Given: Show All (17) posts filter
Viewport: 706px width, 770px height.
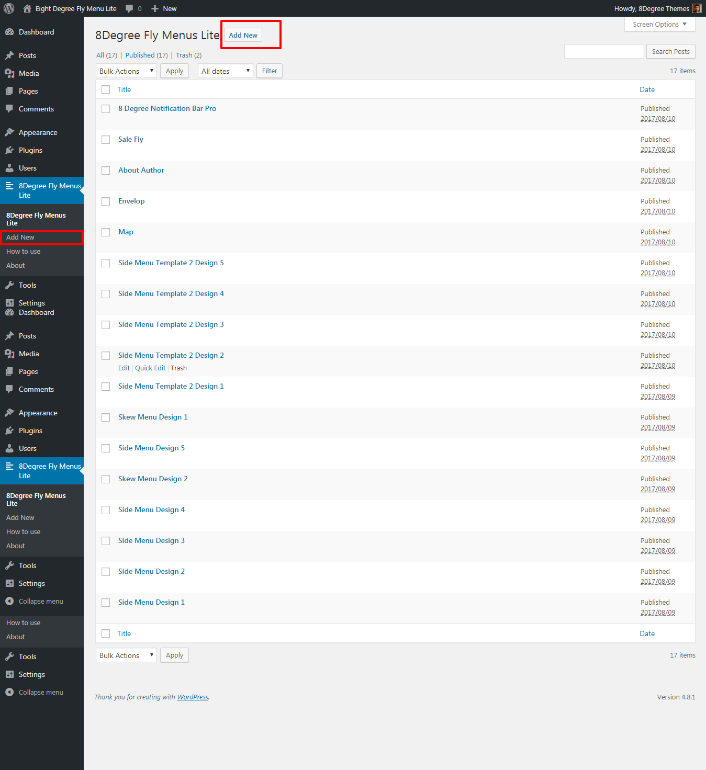Looking at the screenshot, I should click(107, 55).
